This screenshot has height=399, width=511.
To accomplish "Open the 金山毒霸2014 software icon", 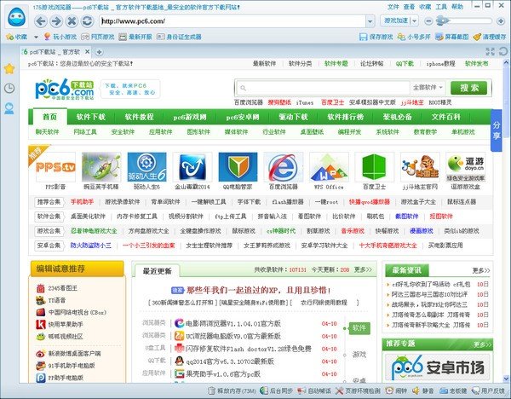I will point(192,166).
